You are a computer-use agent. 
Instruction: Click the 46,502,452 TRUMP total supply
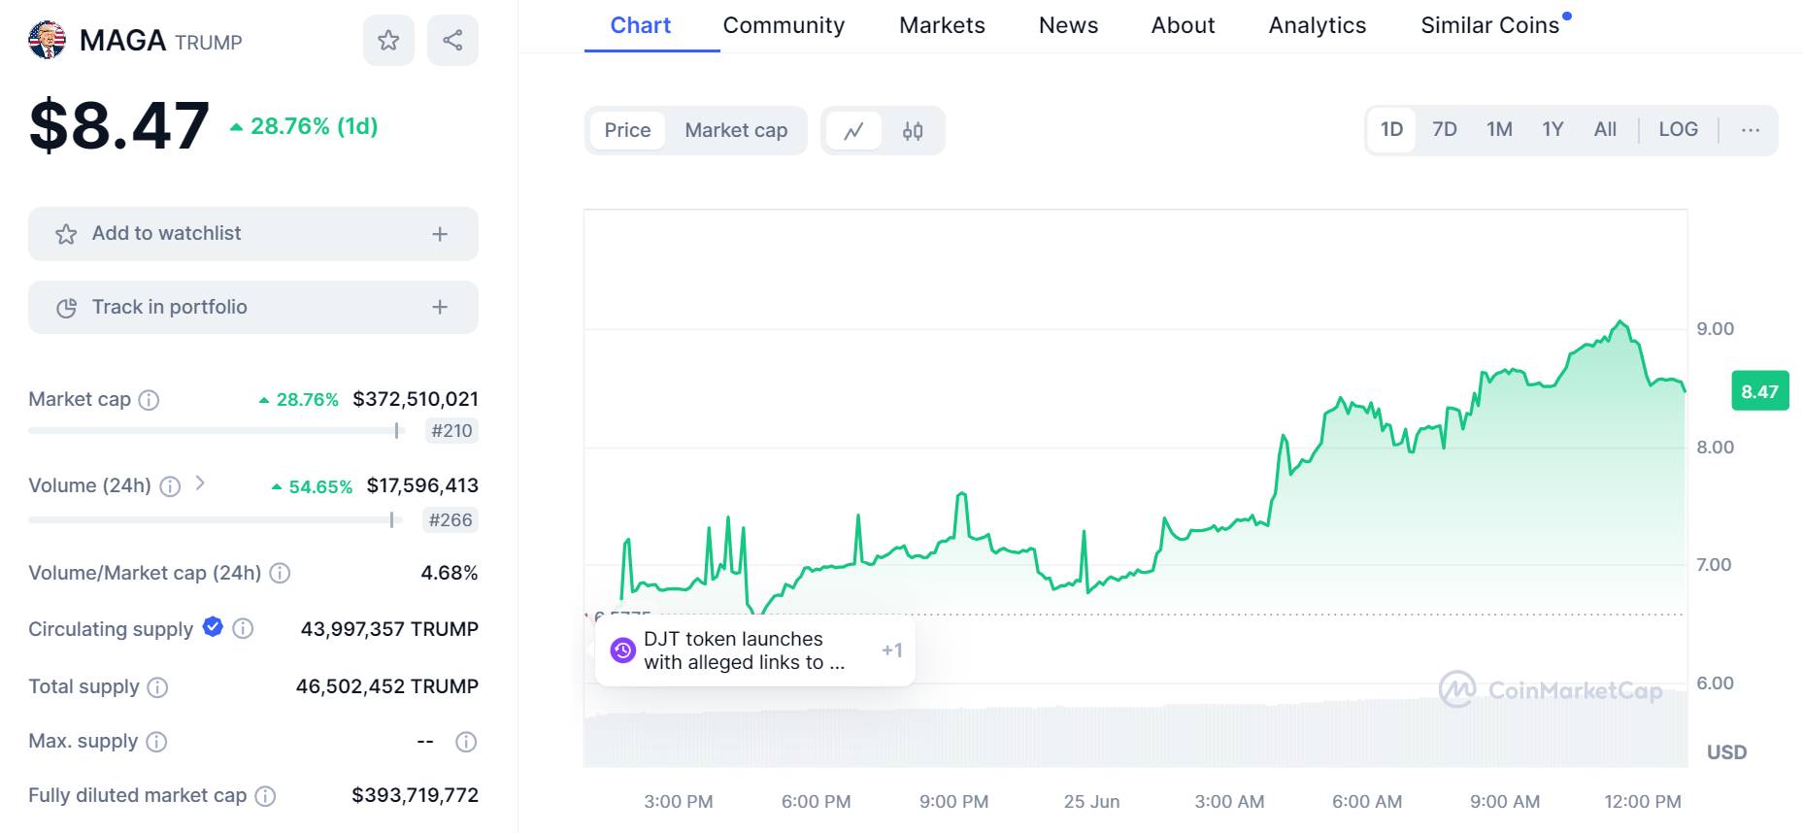(387, 686)
